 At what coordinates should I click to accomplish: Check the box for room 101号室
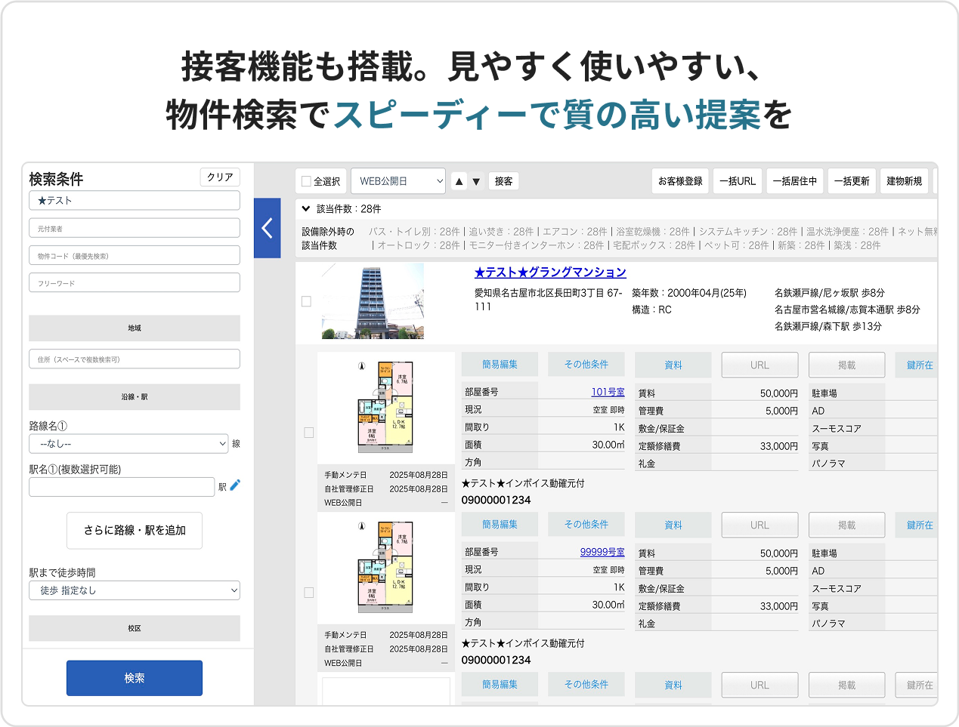click(308, 433)
